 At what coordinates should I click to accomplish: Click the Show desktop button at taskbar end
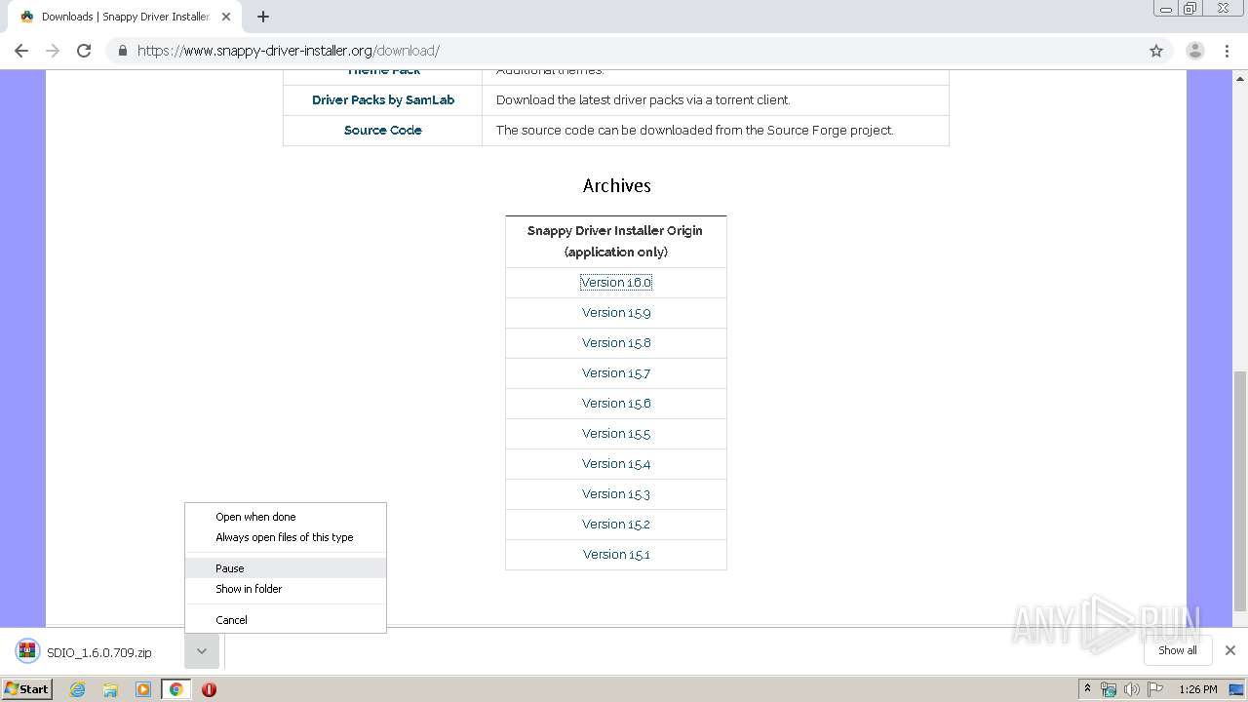coord(1237,689)
